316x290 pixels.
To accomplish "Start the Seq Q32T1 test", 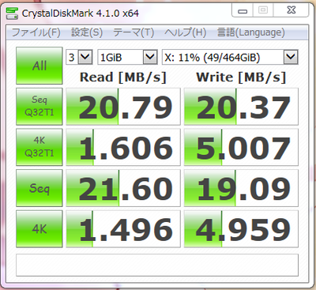I will coord(39,107).
